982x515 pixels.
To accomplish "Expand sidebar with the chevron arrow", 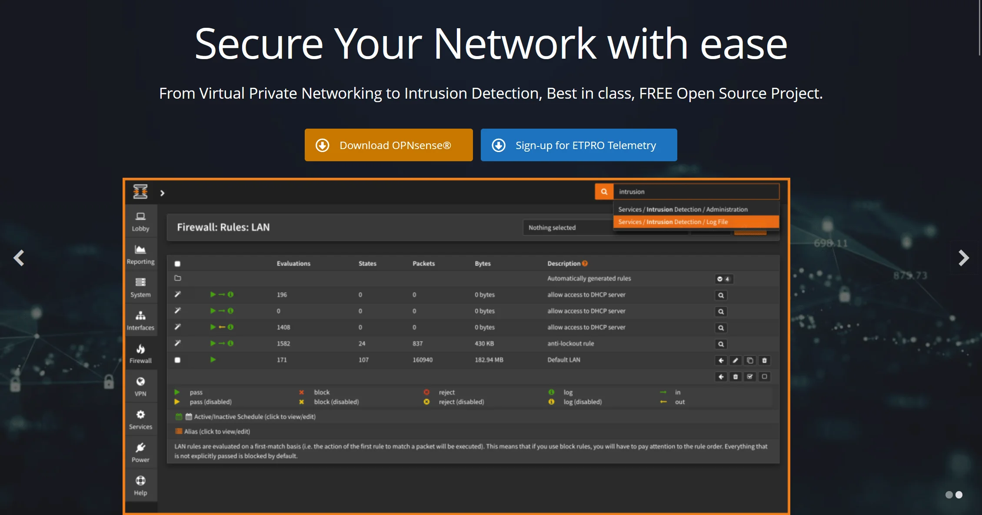I will [x=162, y=193].
